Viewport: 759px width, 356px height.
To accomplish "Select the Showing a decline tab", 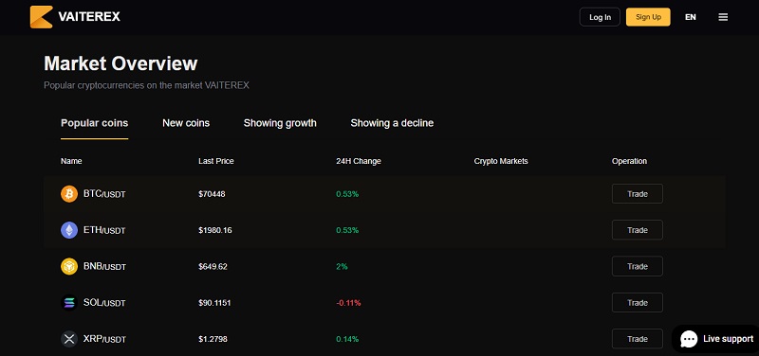I will coord(392,123).
